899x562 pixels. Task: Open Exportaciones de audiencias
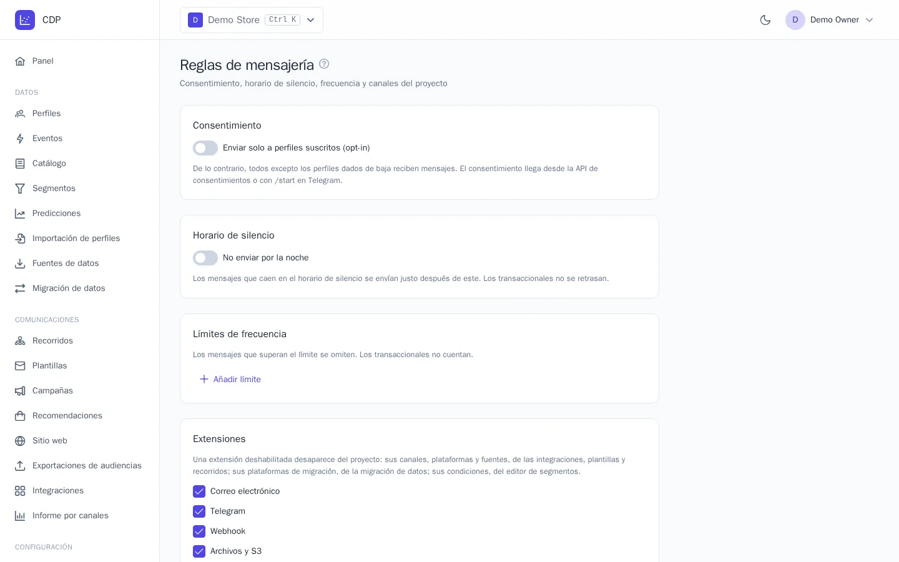click(x=80, y=466)
